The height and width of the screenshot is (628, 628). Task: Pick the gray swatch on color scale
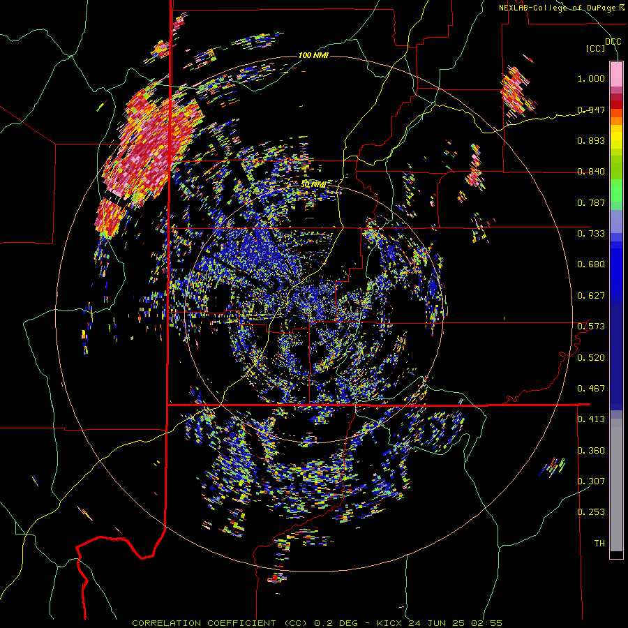click(616, 485)
